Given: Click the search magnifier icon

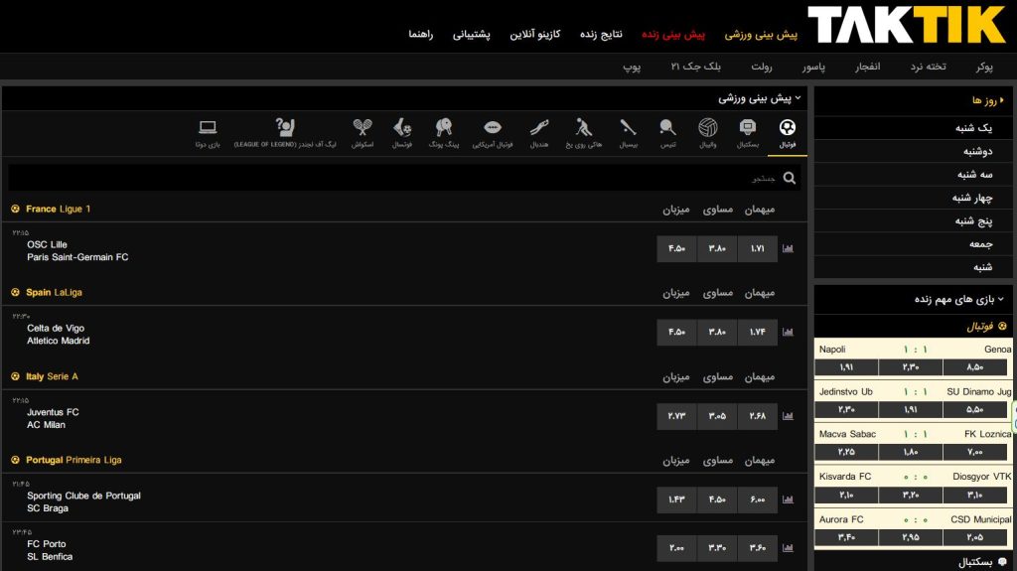Looking at the screenshot, I should 789,178.
